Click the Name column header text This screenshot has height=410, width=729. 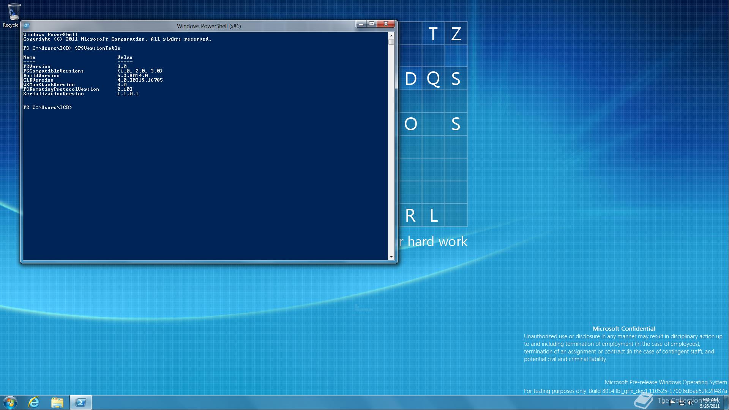tap(29, 57)
